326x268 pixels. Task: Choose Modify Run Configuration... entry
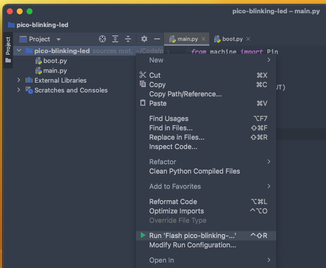point(206,245)
